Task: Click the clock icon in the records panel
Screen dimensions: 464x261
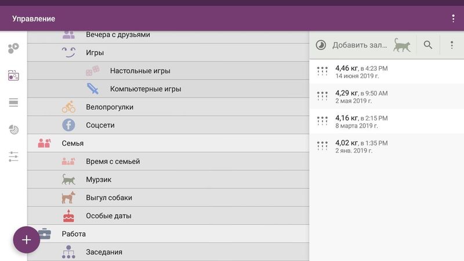Action: (x=321, y=45)
